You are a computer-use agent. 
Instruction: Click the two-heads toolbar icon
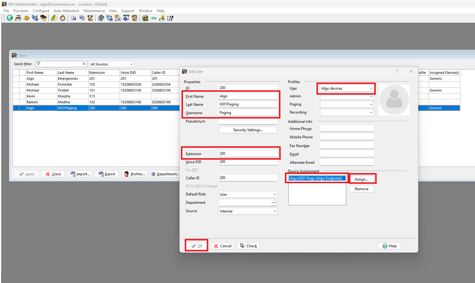coord(44,18)
